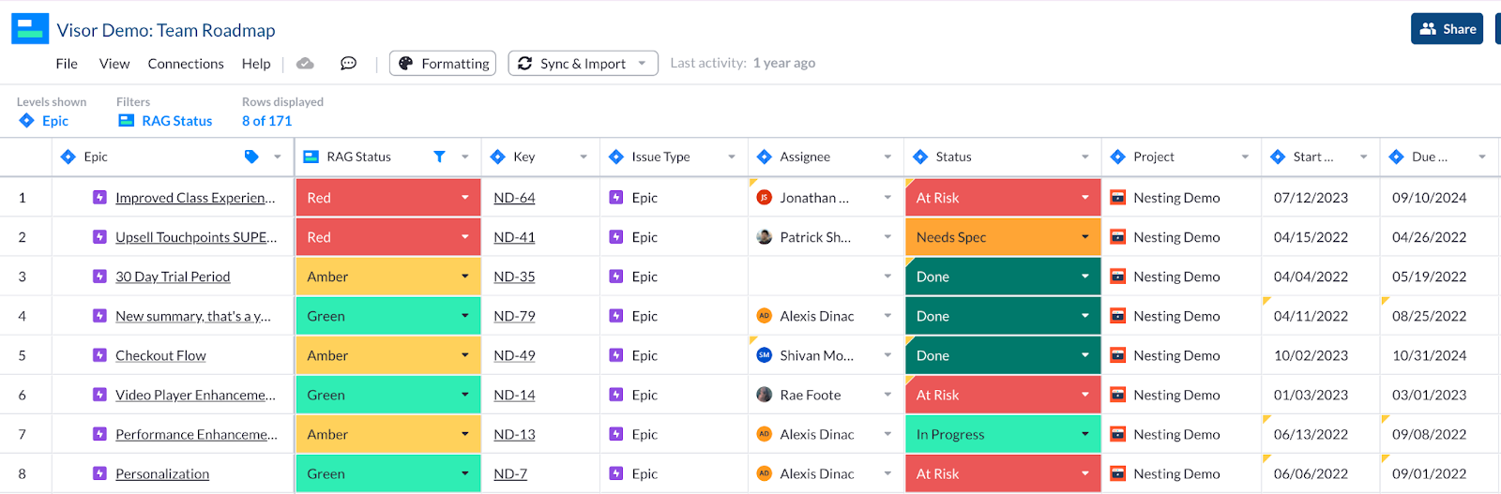Click the start date 10/02/2023
Image resolution: width=1501 pixels, height=494 pixels.
click(x=1311, y=355)
